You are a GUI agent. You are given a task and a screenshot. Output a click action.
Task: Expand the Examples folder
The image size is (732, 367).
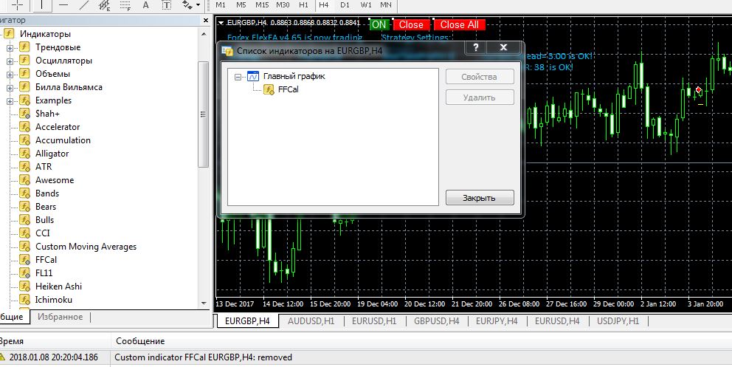[x=10, y=101]
